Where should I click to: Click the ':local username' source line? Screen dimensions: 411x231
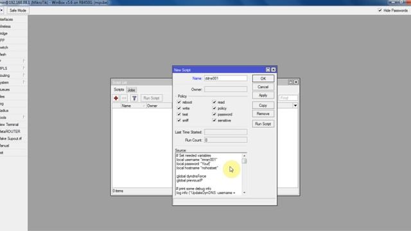click(197, 160)
